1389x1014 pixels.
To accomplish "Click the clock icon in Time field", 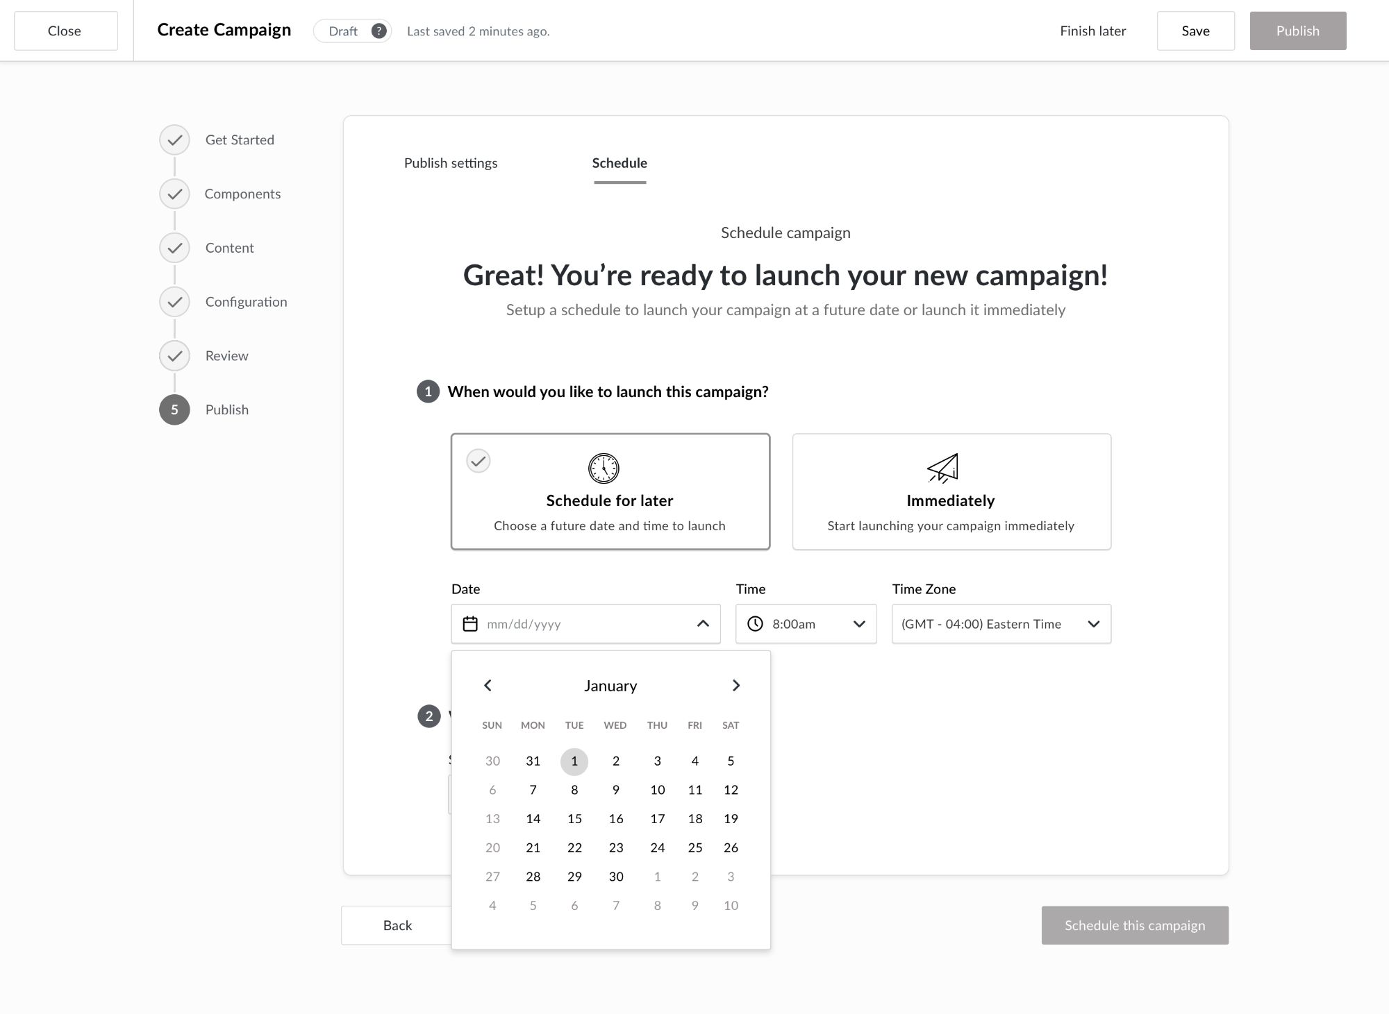I will tap(755, 624).
